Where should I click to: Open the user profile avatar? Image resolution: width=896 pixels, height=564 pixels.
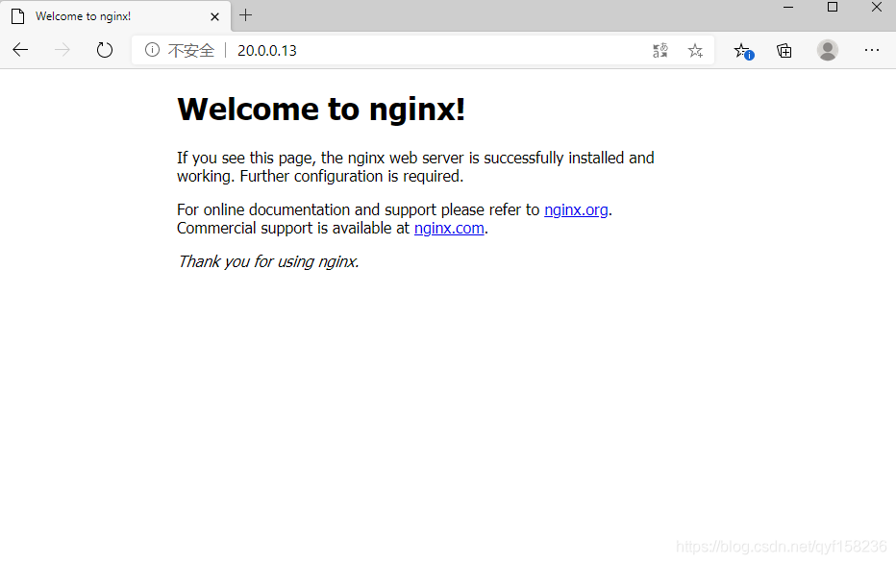[x=828, y=50]
